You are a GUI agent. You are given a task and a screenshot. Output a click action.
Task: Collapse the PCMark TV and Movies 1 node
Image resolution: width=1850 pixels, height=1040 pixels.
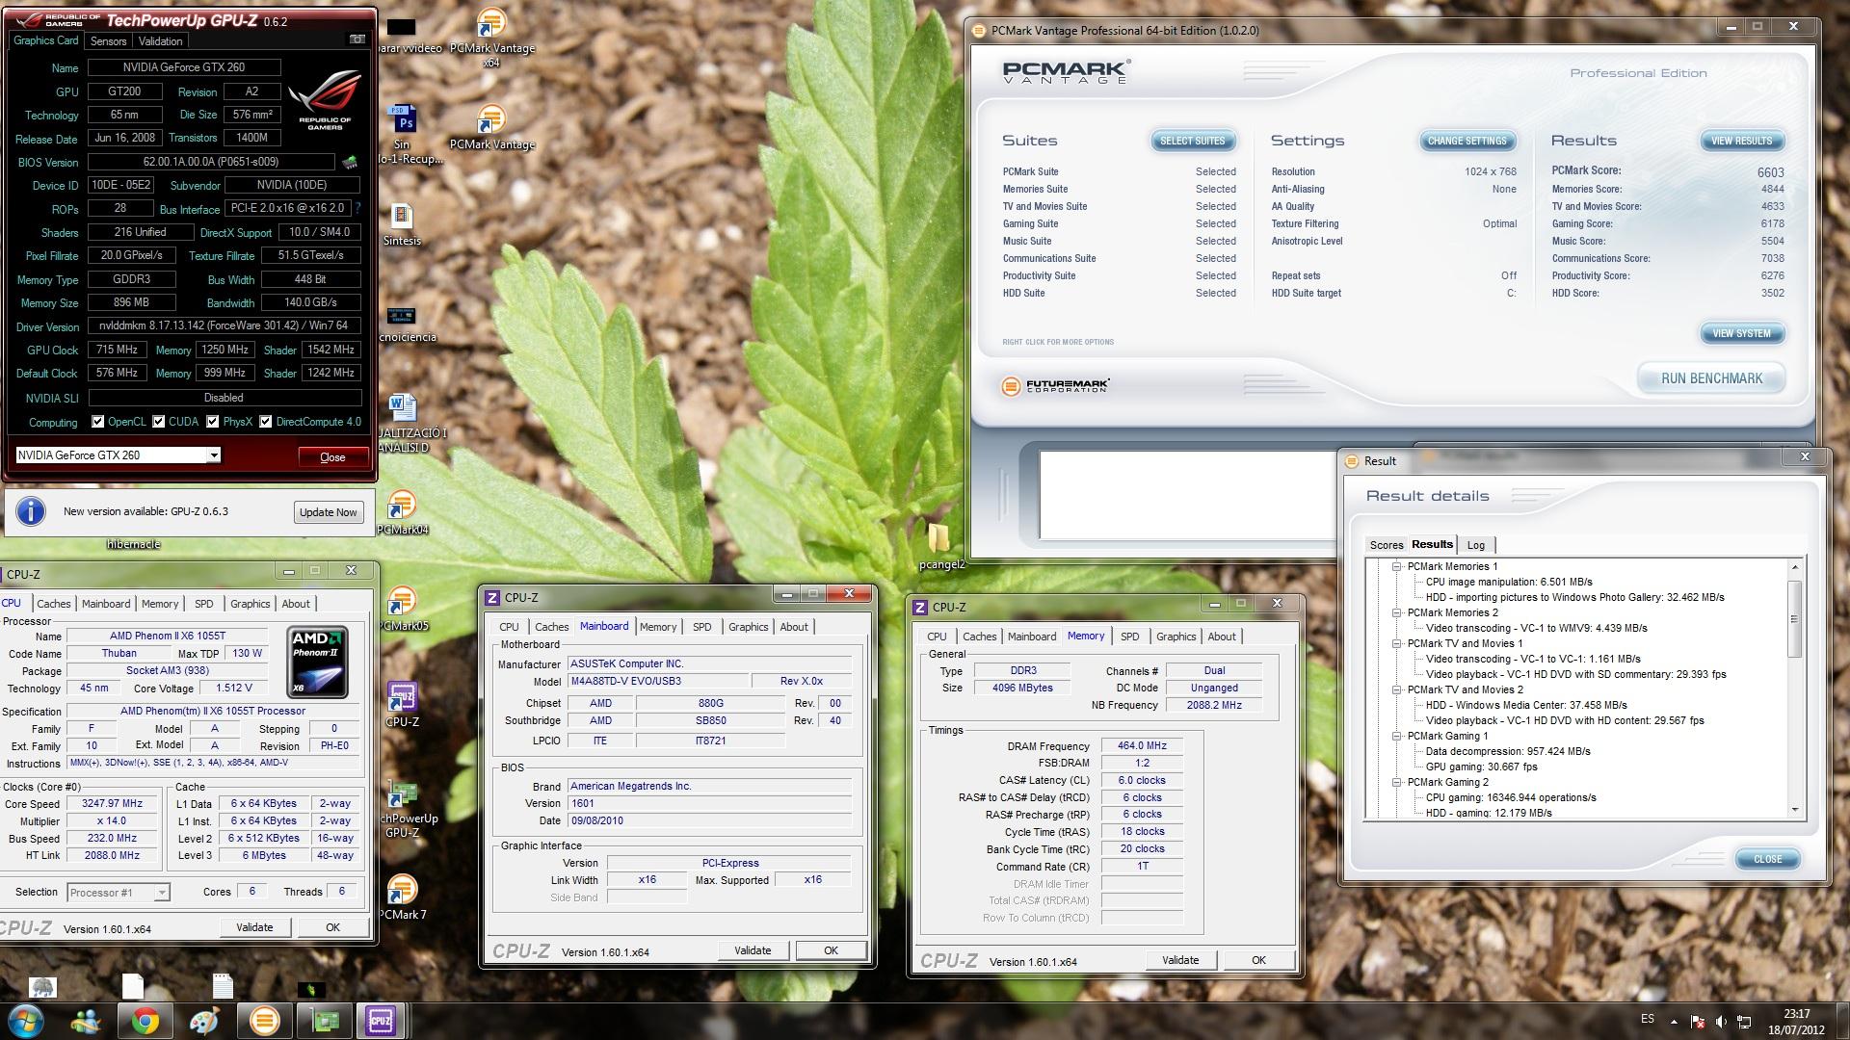coord(1395,643)
